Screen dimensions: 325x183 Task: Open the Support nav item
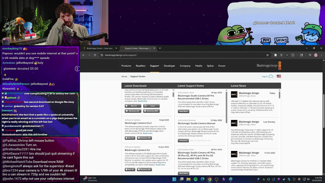pyautogui.click(x=154, y=66)
